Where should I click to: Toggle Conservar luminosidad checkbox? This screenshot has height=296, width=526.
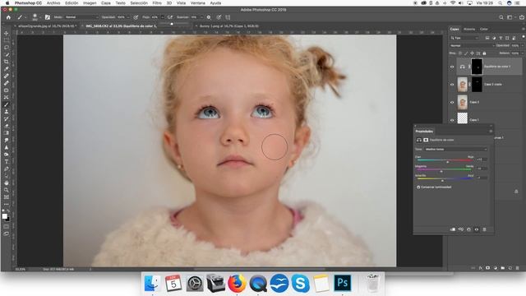click(418, 187)
